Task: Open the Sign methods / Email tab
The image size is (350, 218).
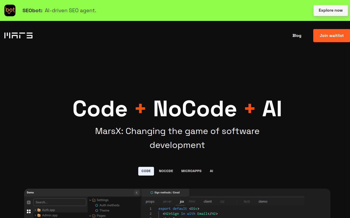Action: (x=165, y=192)
